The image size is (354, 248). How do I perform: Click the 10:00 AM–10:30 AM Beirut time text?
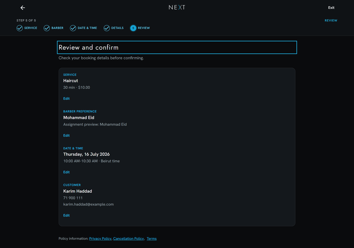point(92,161)
